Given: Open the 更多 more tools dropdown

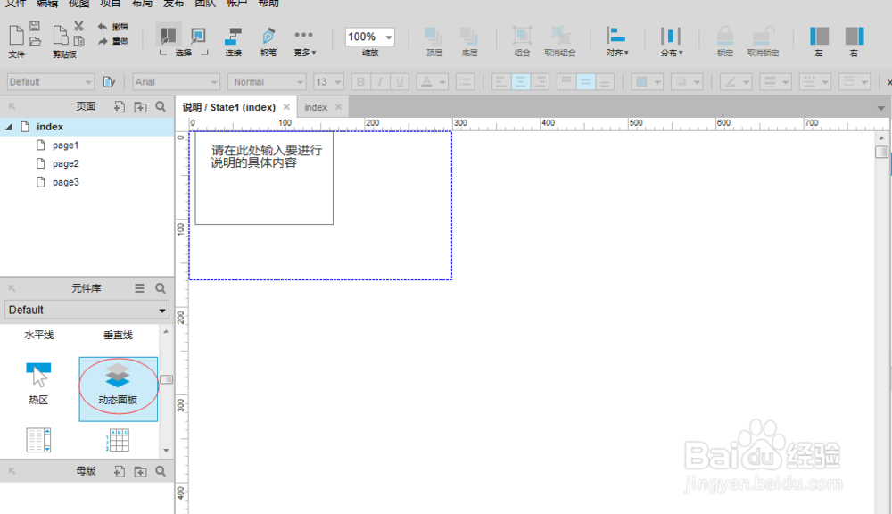Looking at the screenshot, I should click(x=304, y=42).
